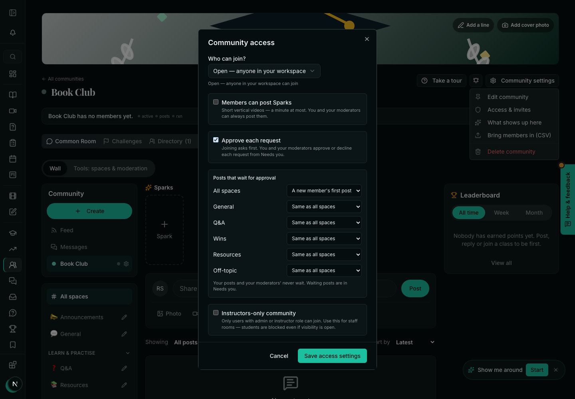Dismiss the Show me around prompt

point(556,370)
